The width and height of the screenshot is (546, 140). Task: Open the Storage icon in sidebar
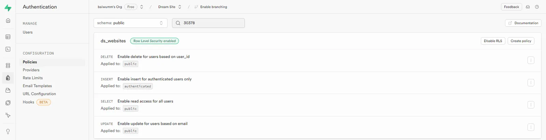coord(8,90)
